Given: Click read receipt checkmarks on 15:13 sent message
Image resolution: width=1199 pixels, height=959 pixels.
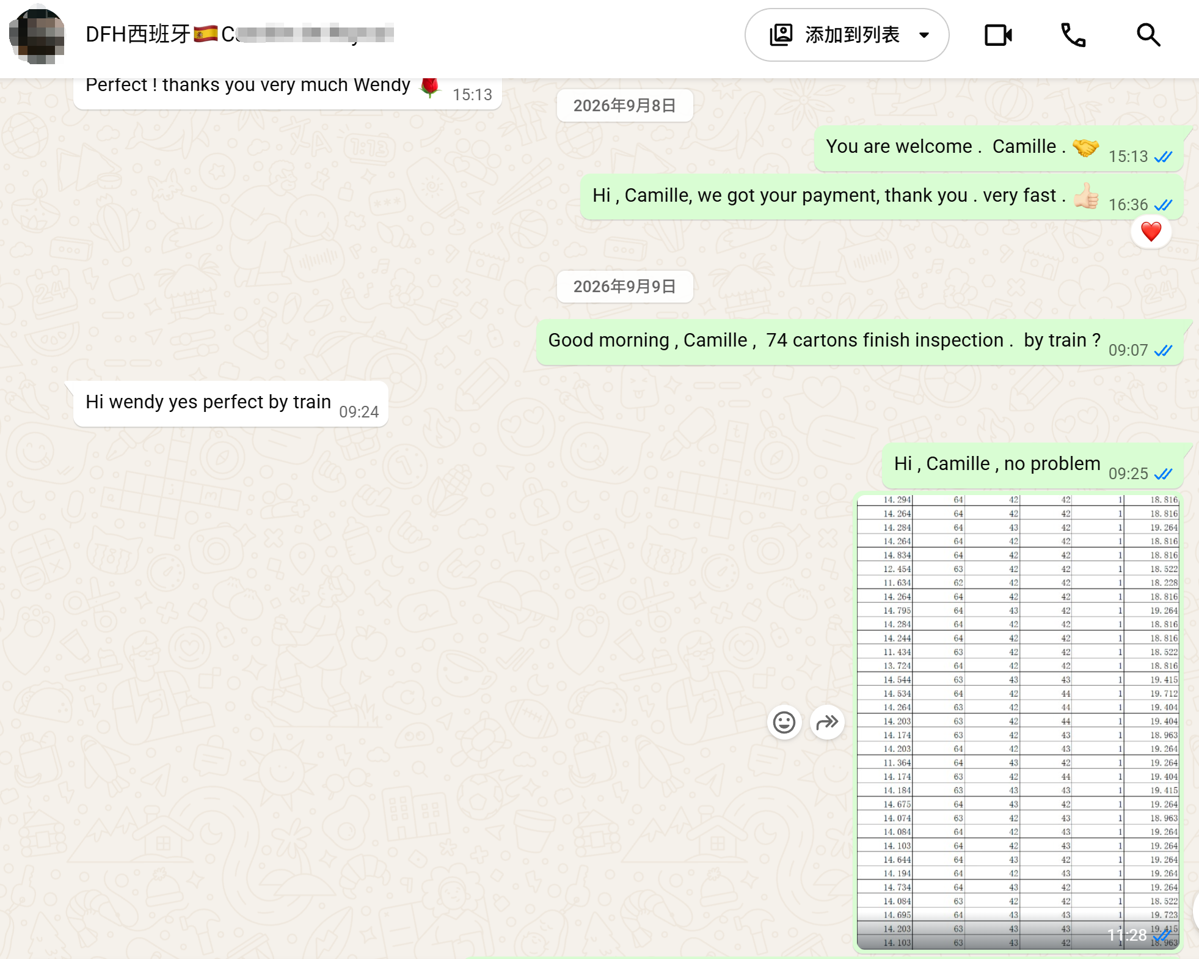Looking at the screenshot, I should (1163, 156).
